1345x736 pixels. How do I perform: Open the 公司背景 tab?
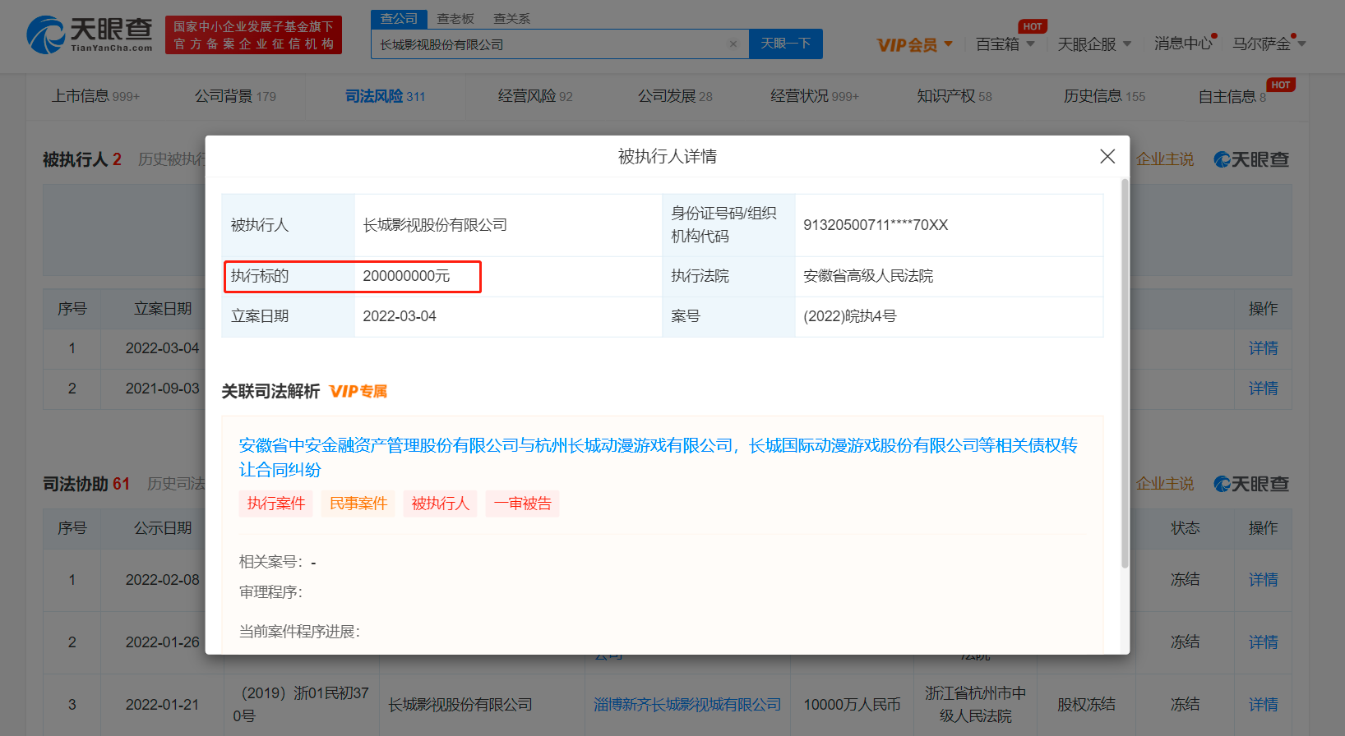[x=235, y=96]
